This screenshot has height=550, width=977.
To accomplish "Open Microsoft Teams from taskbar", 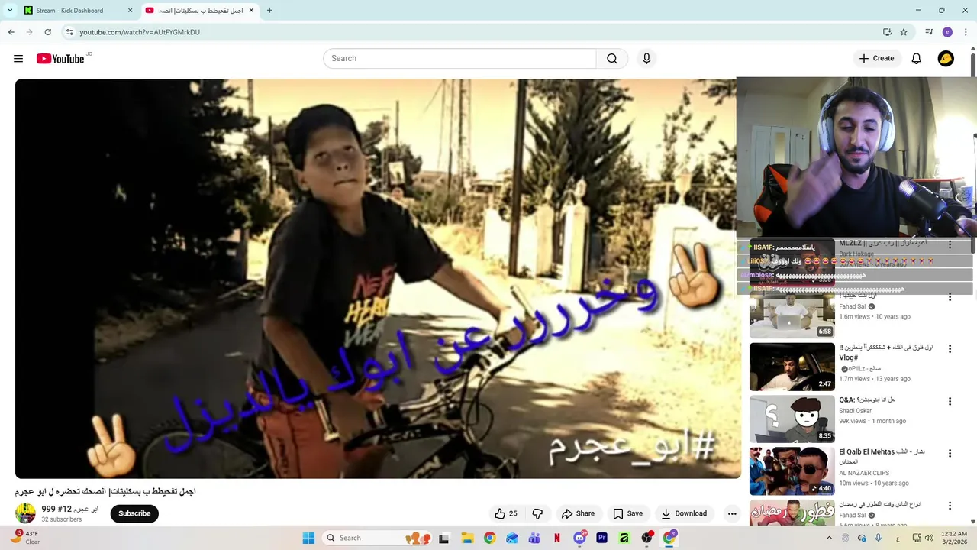I will click(x=534, y=538).
